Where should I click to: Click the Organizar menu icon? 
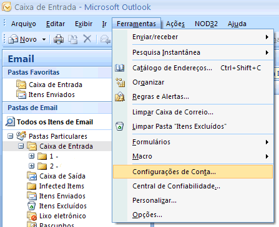(x=120, y=82)
